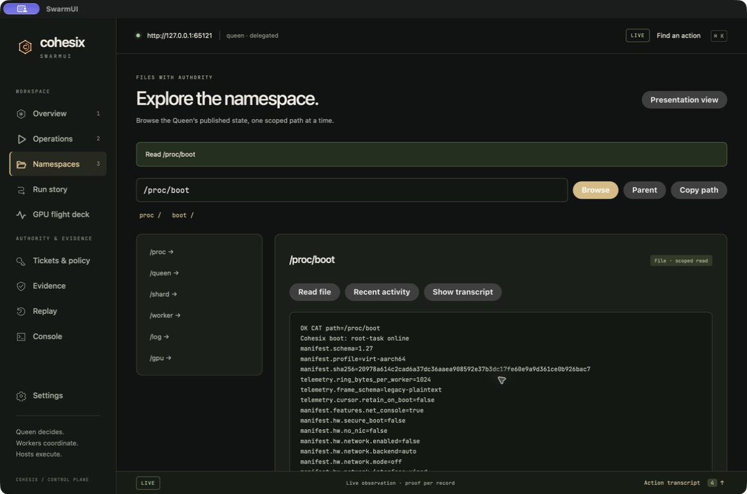Image resolution: width=747 pixels, height=494 pixels.
Task: Click the Action transcript count badge 4
Action: pyautogui.click(x=712, y=483)
